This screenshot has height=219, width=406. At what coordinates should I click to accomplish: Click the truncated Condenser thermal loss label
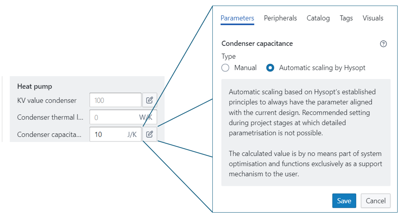pyautogui.click(x=50, y=117)
